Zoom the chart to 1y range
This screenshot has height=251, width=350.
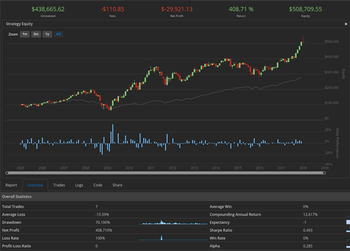point(47,34)
